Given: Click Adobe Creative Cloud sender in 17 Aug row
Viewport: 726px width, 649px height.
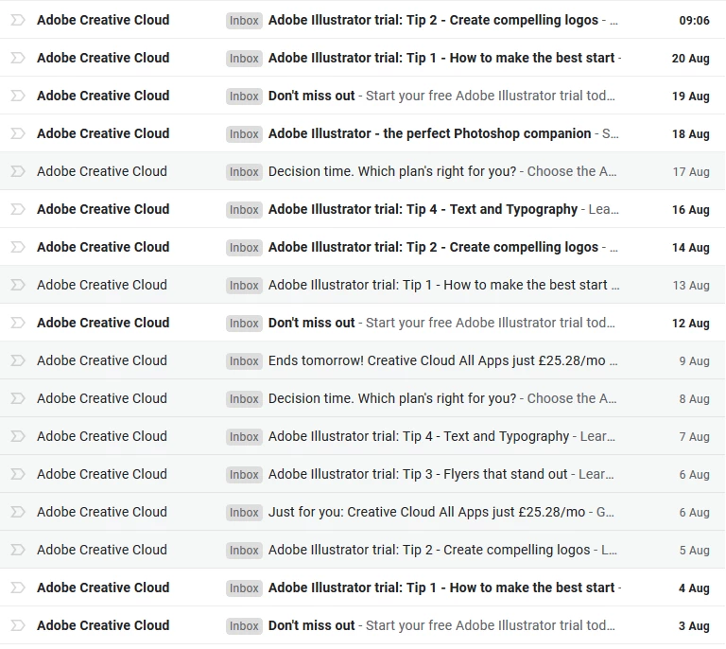Looking at the screenshot, I should [102, 171].
